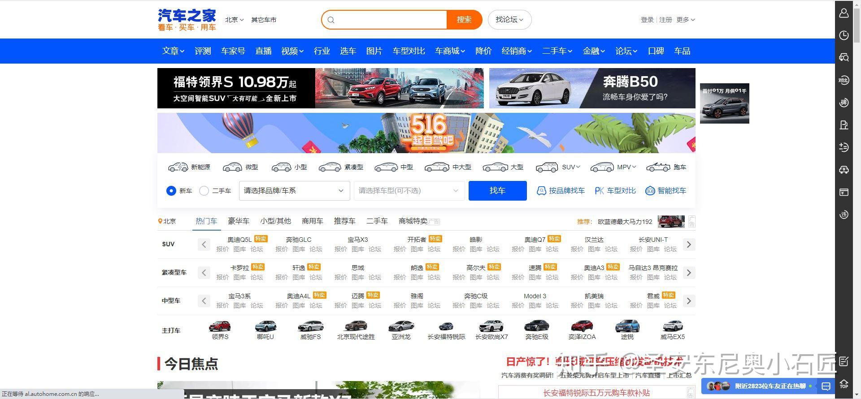
Task: Open the feedback edit icon in sidebar
Action: 844,361
